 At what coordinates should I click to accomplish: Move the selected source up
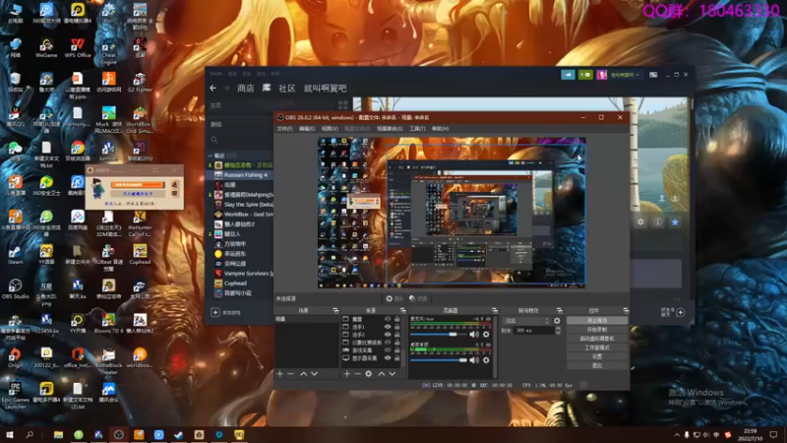[382, 374]
